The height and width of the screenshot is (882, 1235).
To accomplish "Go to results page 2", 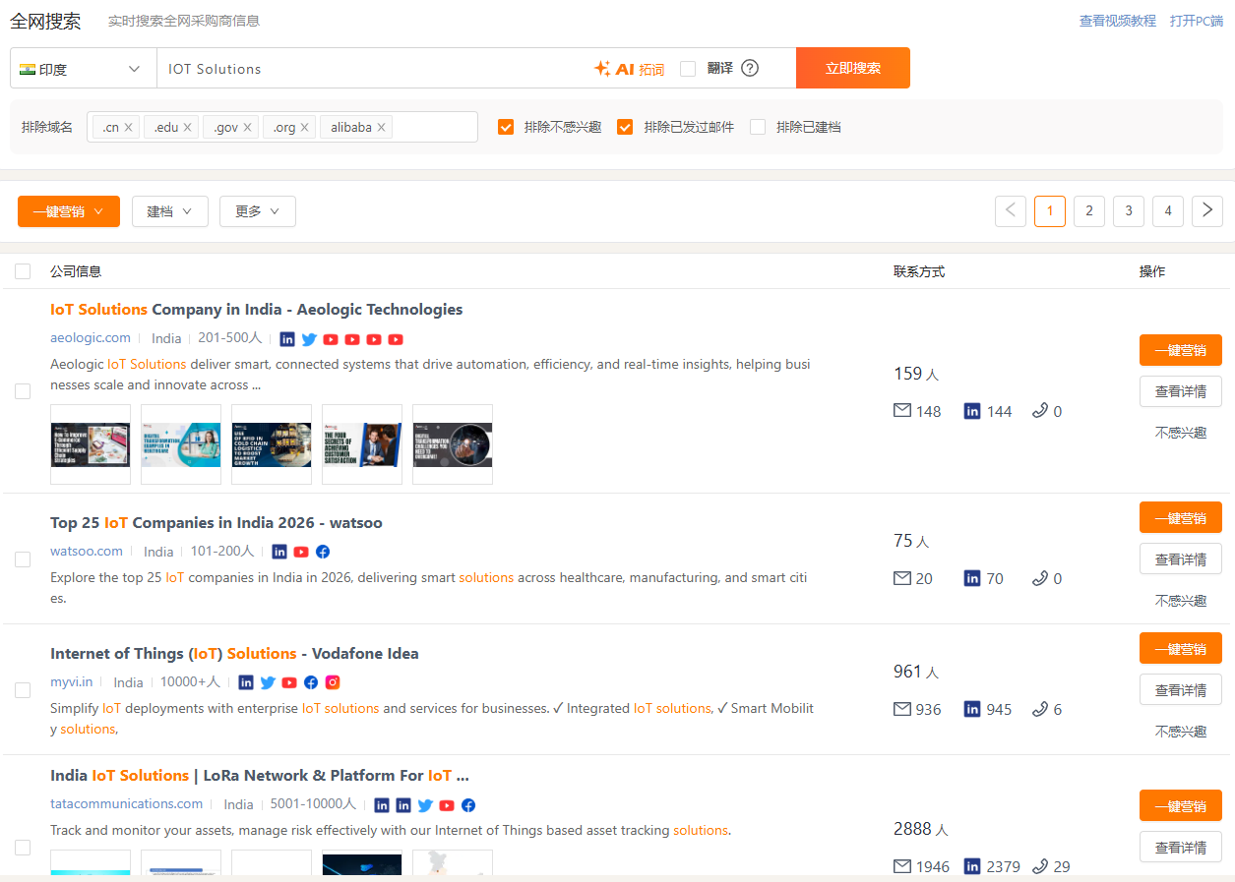I will pyautogui.click(x=1089, y=211).
